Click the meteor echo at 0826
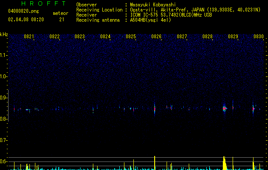Image resolution: width=268 pixels, height=170 pixels. [155, 109]
